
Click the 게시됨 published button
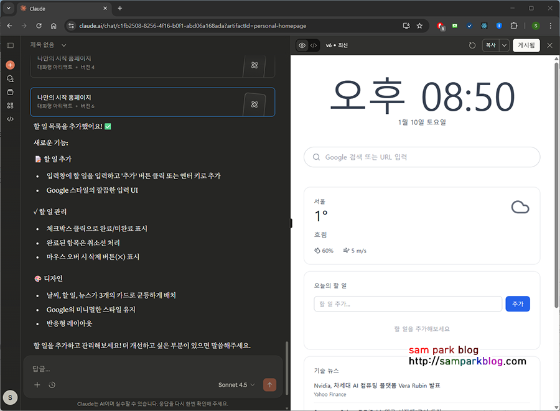click(526, 45)
